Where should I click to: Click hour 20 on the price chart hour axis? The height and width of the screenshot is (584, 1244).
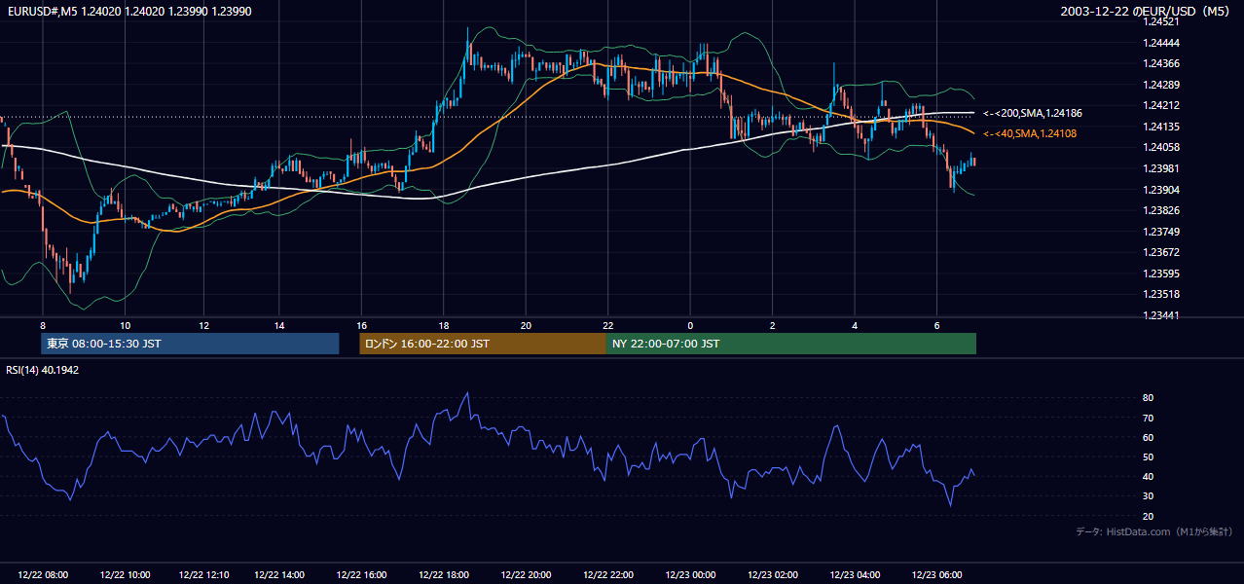(x=526, y=325)
